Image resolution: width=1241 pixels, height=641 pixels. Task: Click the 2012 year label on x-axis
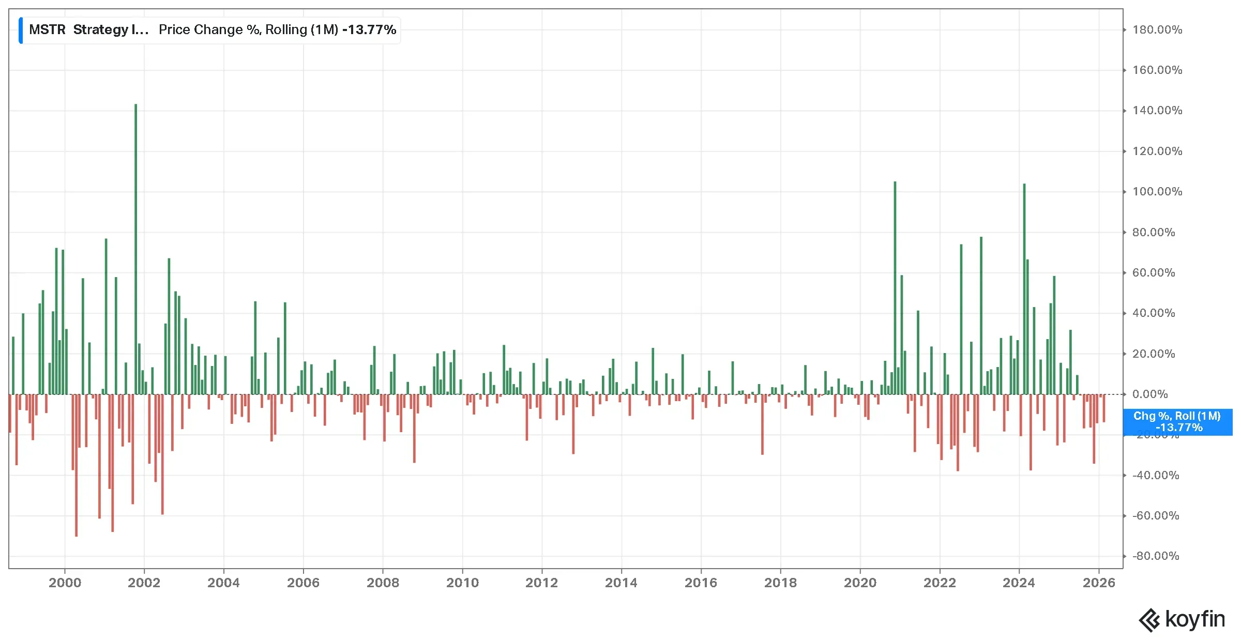click(542, 583)
